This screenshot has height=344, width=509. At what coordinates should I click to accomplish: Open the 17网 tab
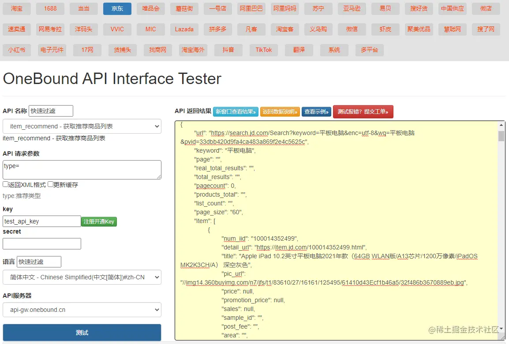point(87,50)
